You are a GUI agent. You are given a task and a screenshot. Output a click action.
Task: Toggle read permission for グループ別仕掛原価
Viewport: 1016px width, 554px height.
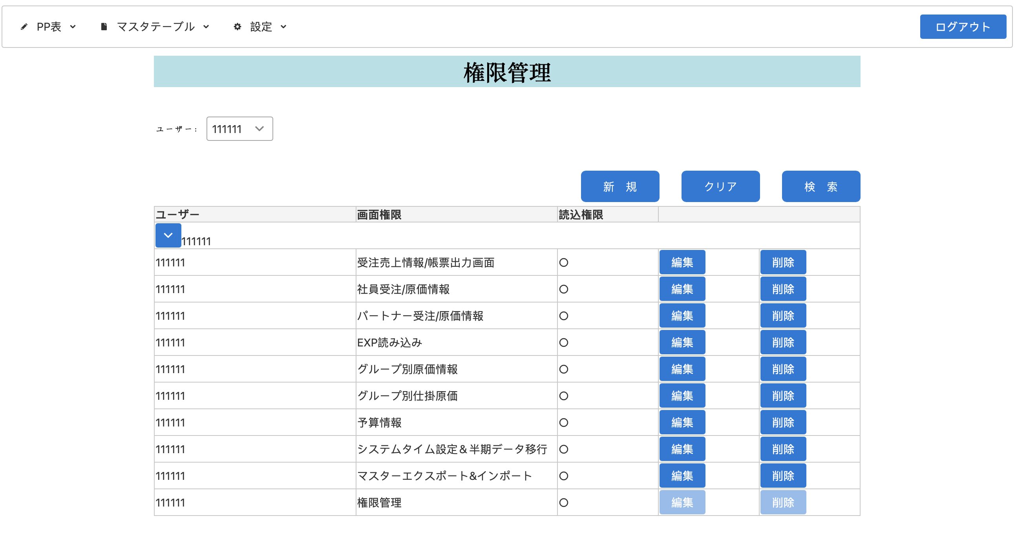tap(564, 396)
